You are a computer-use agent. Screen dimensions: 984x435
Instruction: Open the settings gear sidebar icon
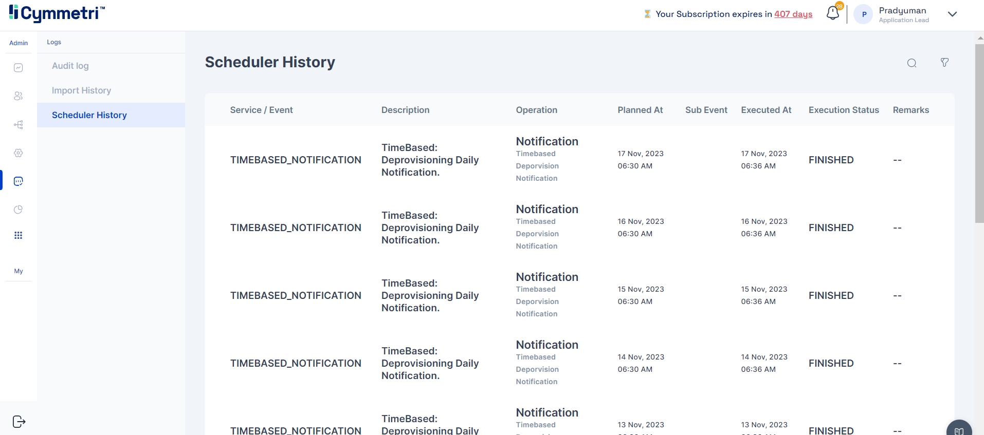coord(19,153)
